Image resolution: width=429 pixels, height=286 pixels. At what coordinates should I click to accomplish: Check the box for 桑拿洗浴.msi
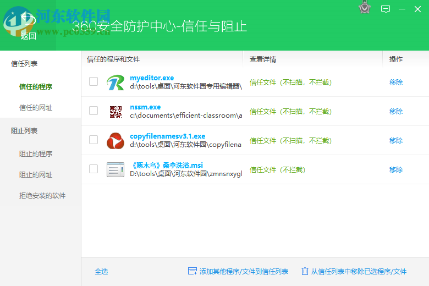click(94, 169)
